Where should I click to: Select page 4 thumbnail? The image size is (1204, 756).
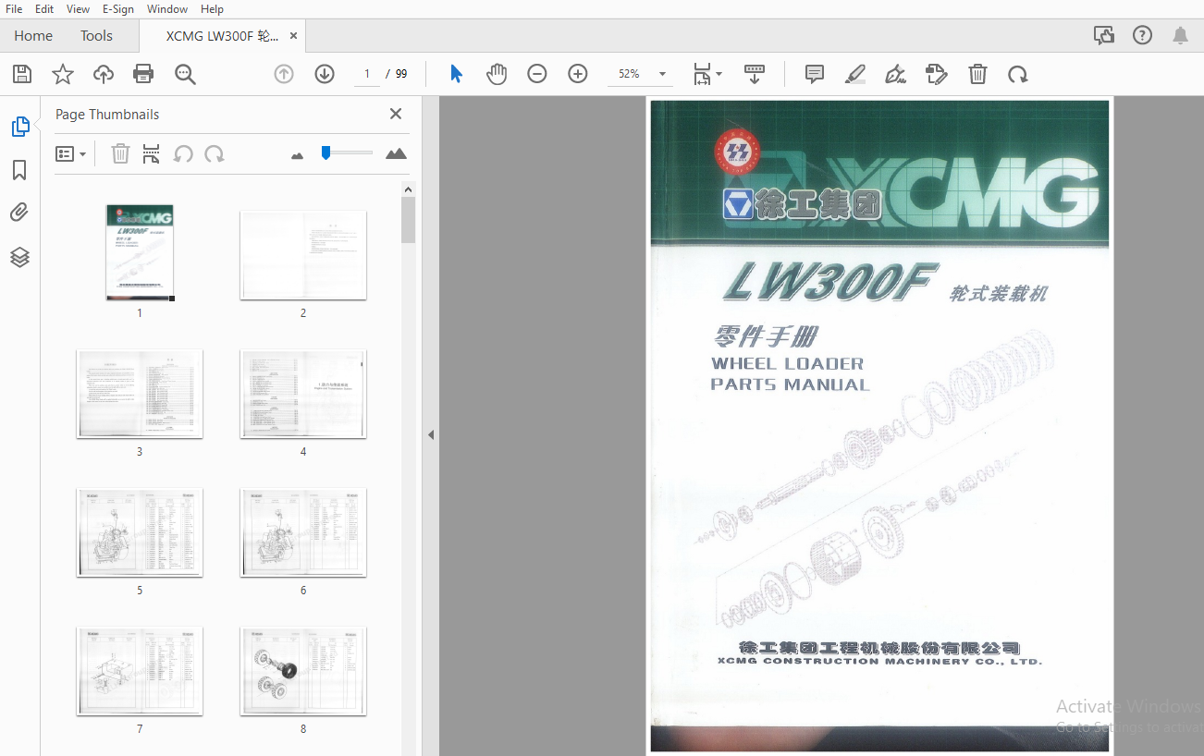pos(303,394)
